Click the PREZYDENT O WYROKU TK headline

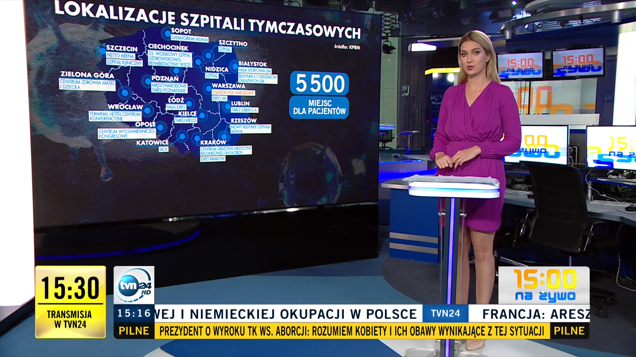click(352, 331)
